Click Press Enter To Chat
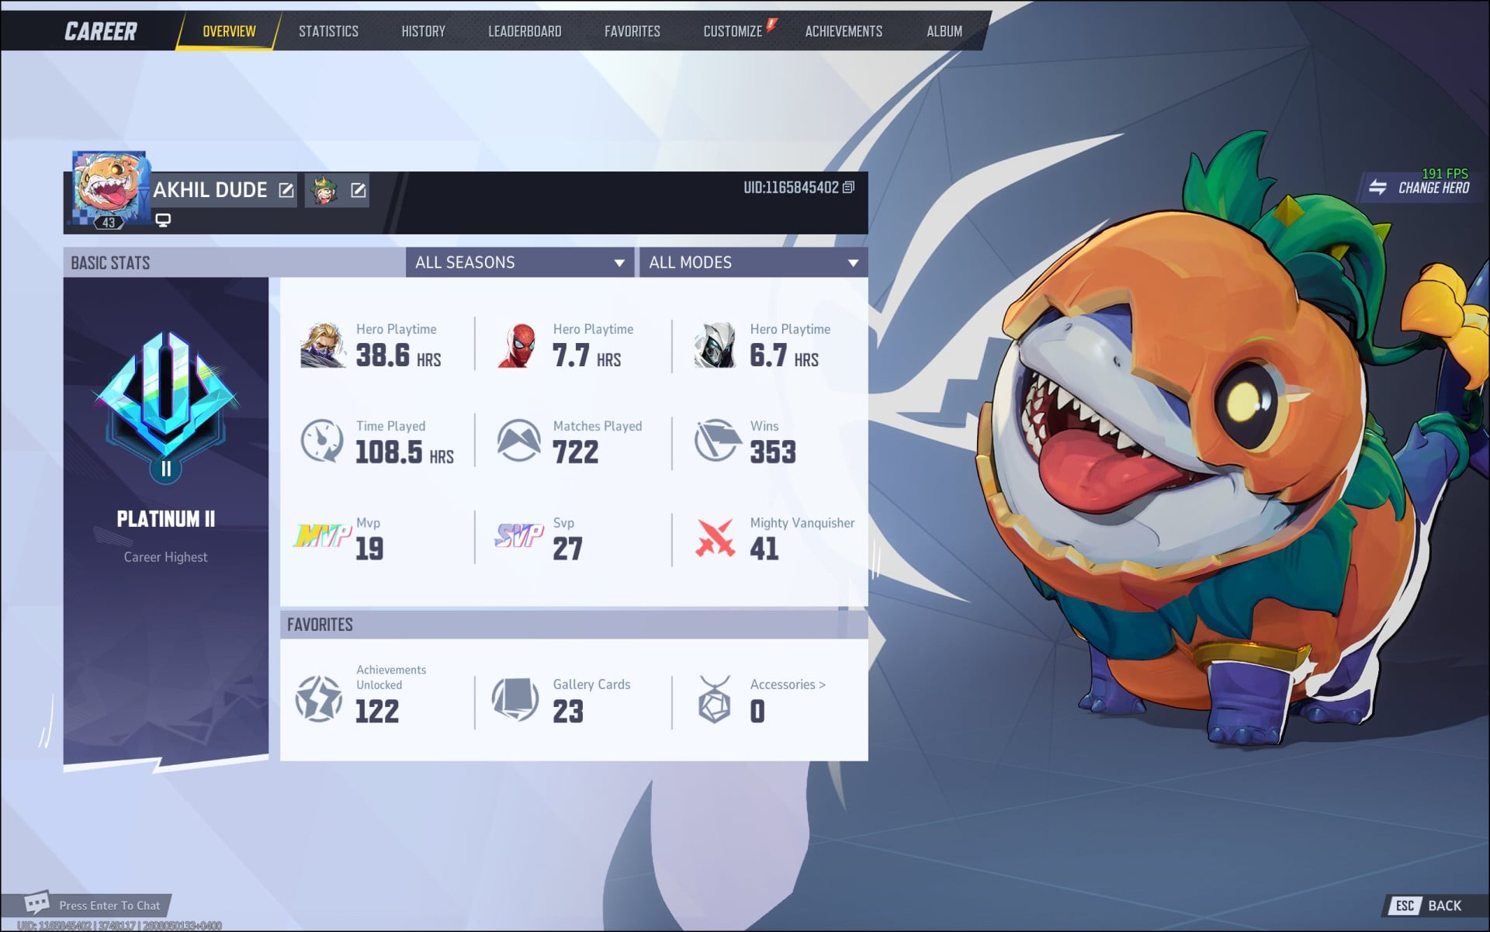 109,906
